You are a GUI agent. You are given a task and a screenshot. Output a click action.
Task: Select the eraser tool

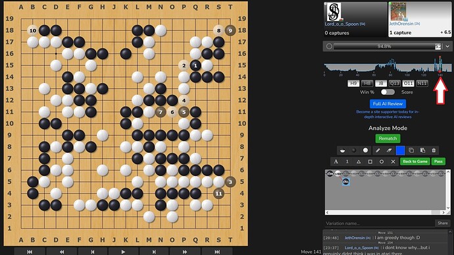(389, 150)
